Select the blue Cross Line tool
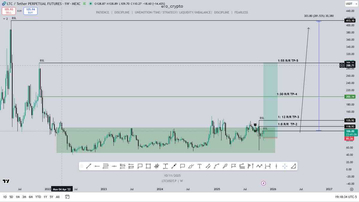Image resolution: width=359 pixels, height=202 pixels. tap(285, 166)
